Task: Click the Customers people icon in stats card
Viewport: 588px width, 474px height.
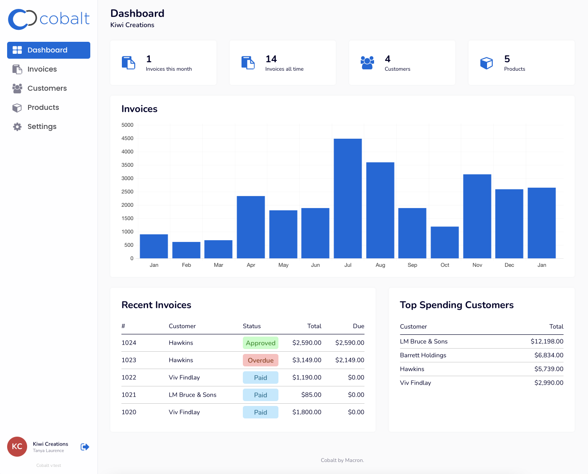Action: [367, 63]
